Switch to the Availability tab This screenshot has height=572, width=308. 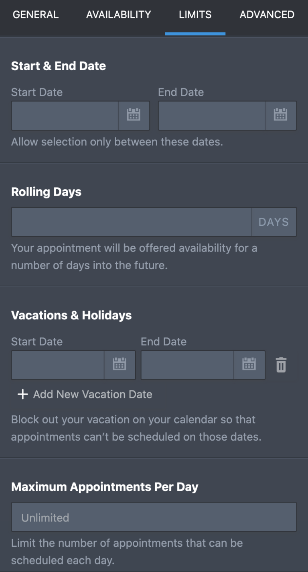(x=118, y=14)
